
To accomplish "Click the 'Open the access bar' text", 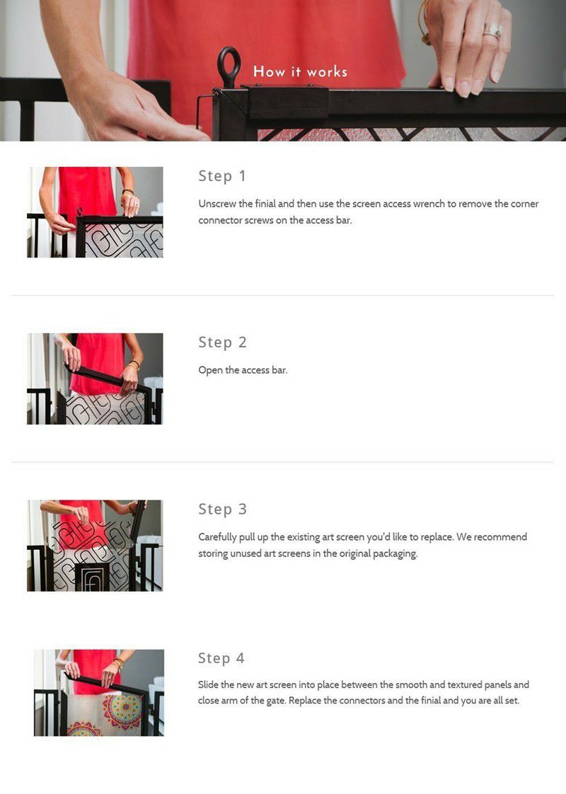I will [x=243, y=370].
